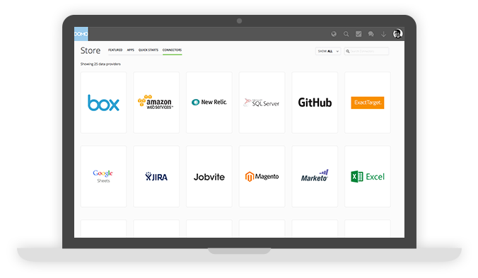Open the Box connector card
The width and height of the screenshot is (478, 278).
103,103
